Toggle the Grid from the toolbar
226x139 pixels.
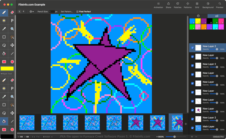(x=197, y=5)
